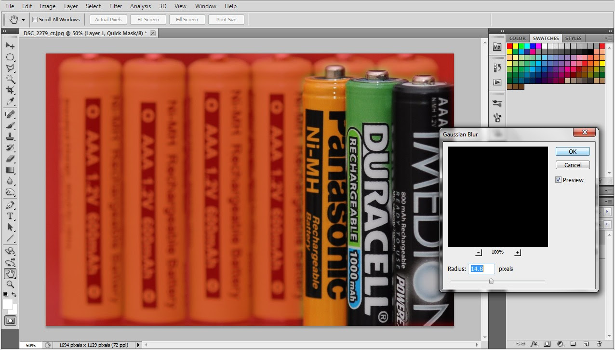Select the 3D Rotate tool
The height and width of the screenshot is (350, 615).
pyautogui.click(x=10, y=251)
